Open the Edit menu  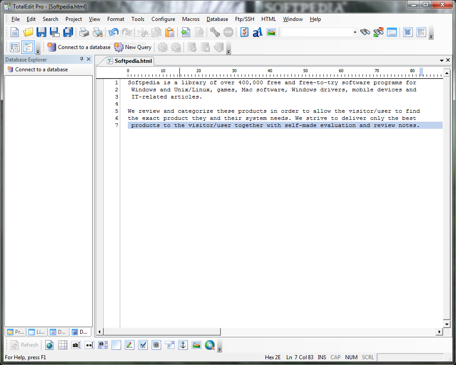point(31,19)
